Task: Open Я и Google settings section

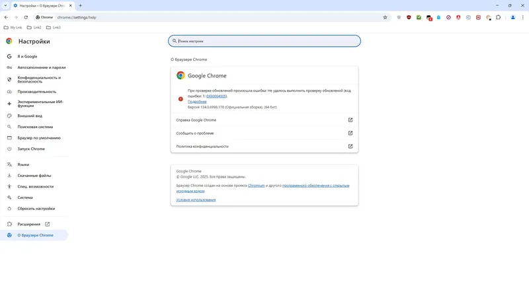Action: click(27, 57)
